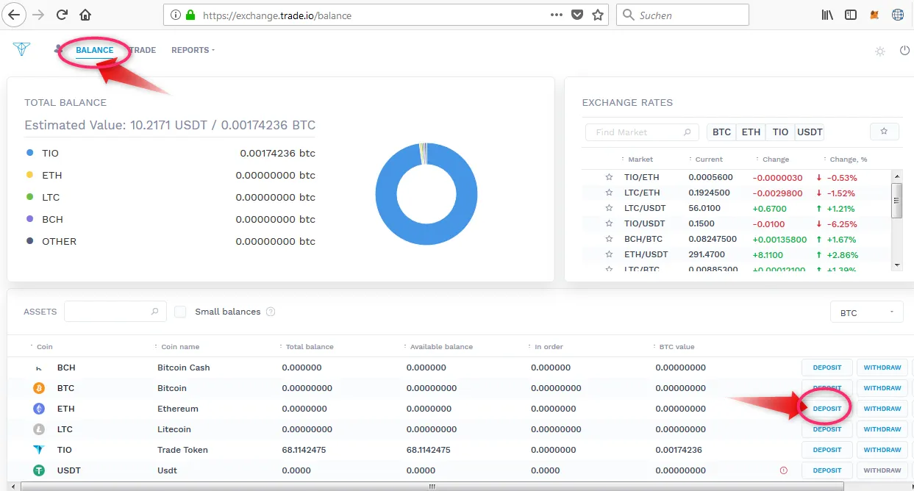Open the Balance tab

tap(95, 50)
